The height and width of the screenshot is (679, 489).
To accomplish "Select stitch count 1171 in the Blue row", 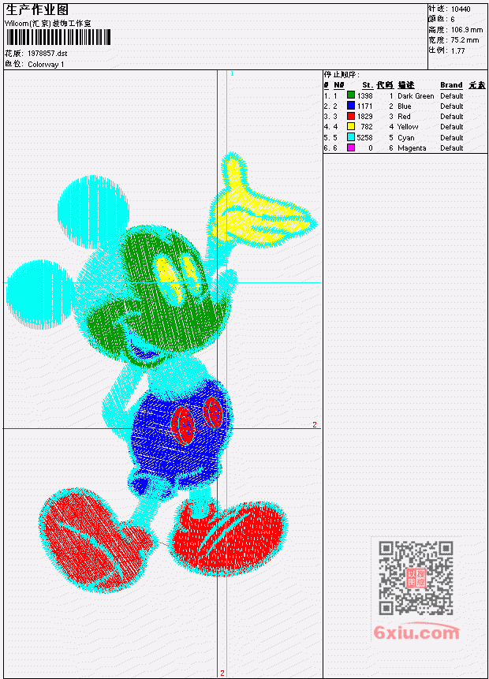I will (x=364, y=106).
